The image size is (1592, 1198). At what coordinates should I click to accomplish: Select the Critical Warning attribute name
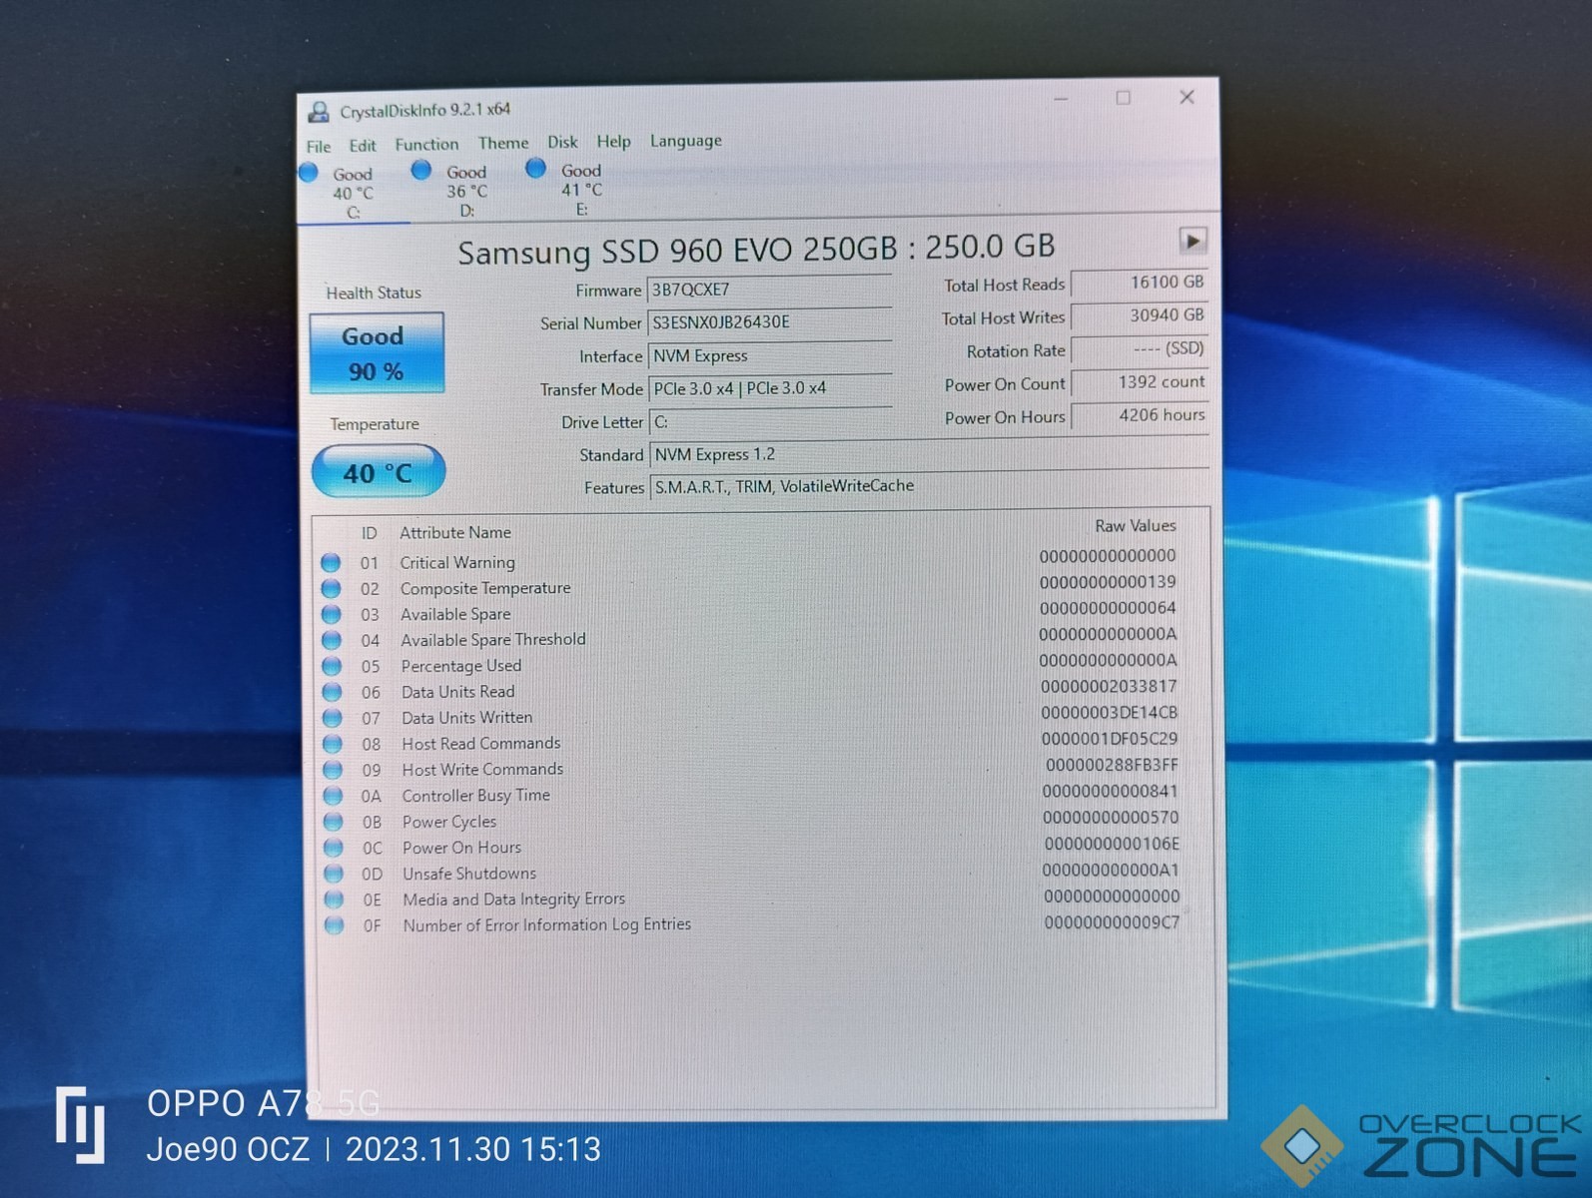(457, 562)
